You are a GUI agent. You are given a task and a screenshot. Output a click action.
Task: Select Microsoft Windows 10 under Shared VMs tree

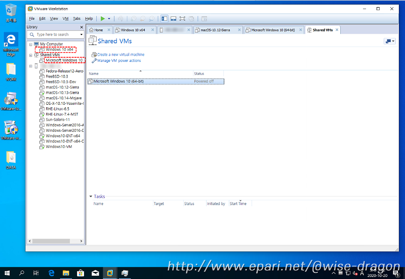click(64, 60)
